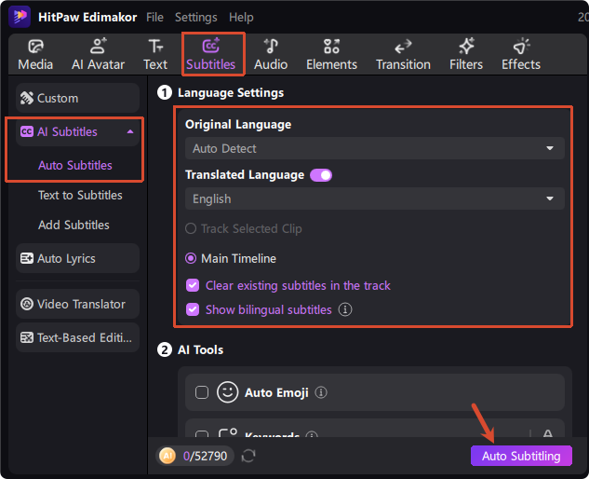Click the 0/52790 credits counter

(205, 456)
